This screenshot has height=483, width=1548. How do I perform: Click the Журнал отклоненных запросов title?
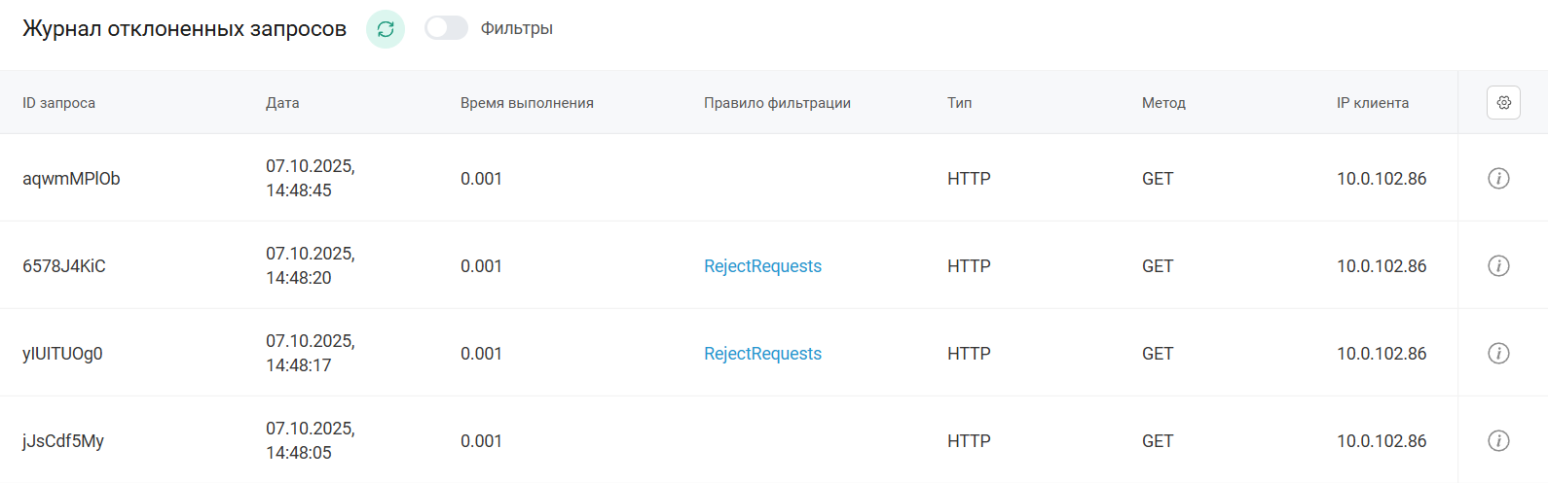[184, 29]
